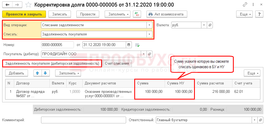
Task: Expand Валюта dropdown arrow
Action: pyautogui.click(x=204, y=25)
